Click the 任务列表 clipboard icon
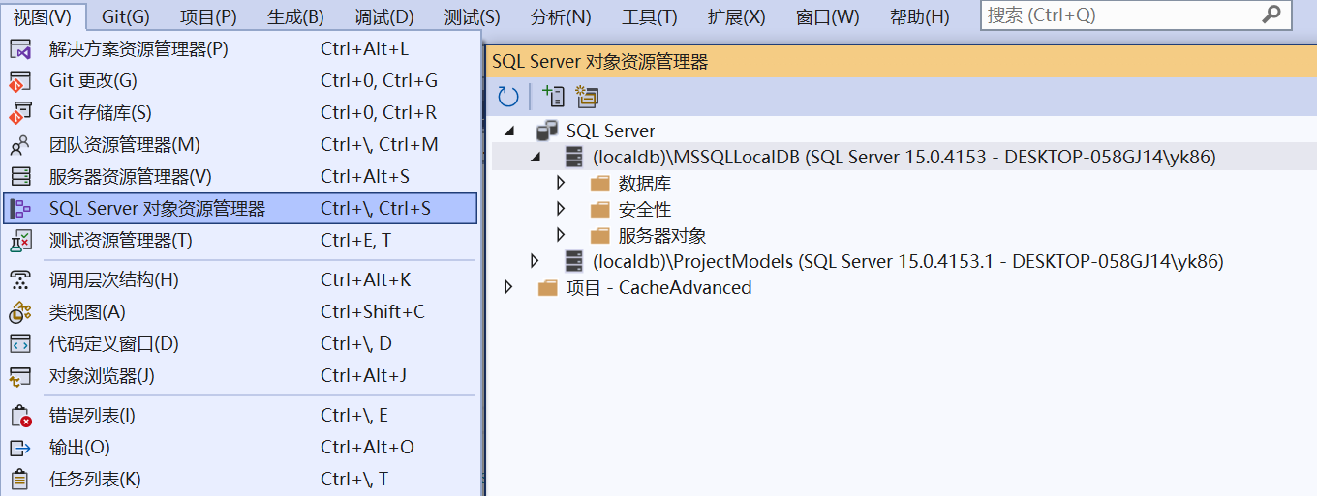Screen dimensions: 1317x496 point(20,479)
